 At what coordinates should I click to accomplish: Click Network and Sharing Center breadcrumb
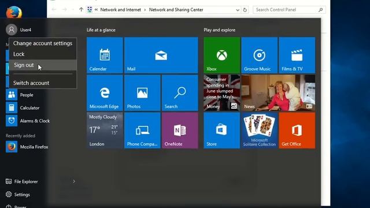click(x=176, y=10)
